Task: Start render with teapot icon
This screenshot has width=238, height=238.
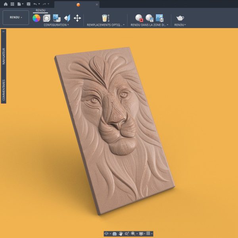Action: pyautogui.click(x=180, y=18)
